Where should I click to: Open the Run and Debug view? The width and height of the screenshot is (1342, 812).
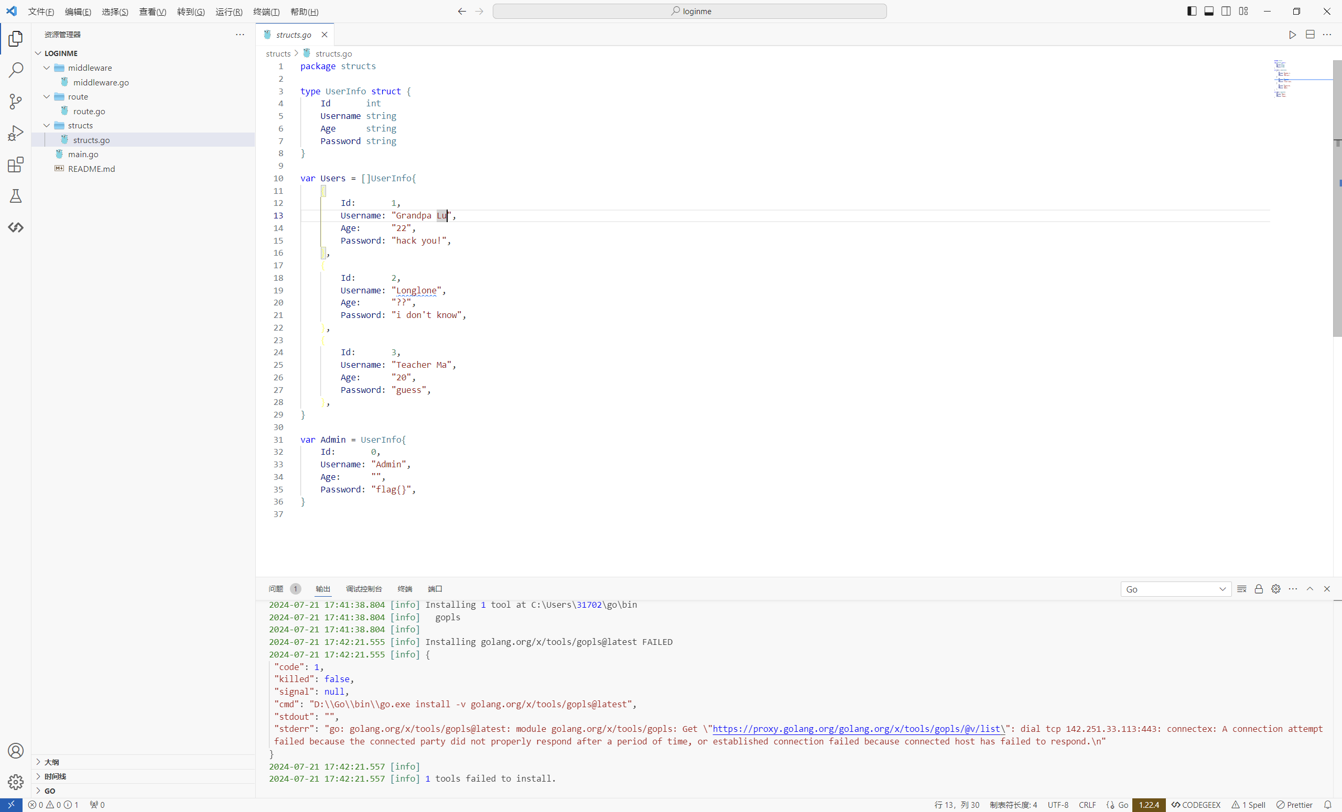point(16,134)
